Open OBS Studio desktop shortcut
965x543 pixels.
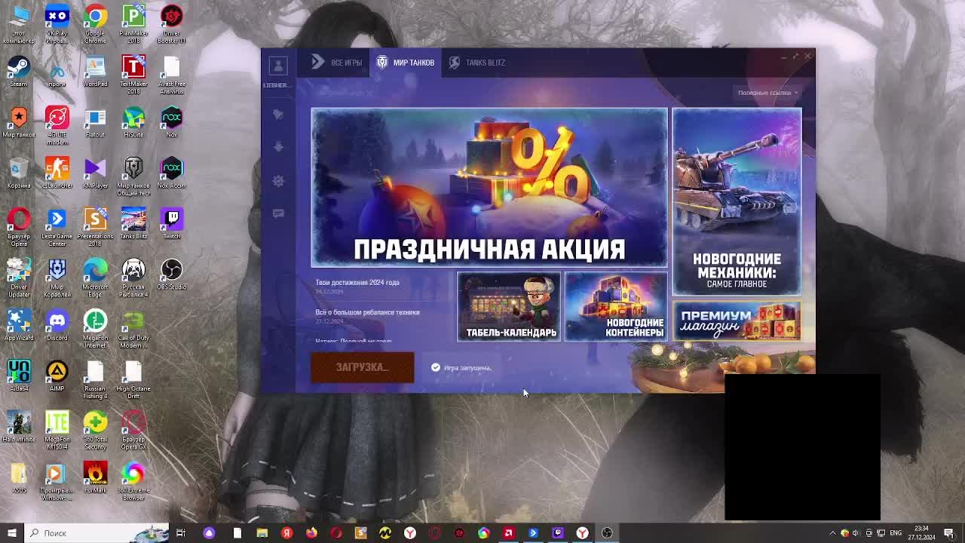[x=172, y=274]
